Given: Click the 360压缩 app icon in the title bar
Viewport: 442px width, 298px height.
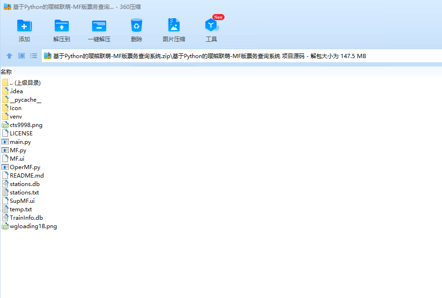Looking at the screenshot, I should pyautogui.click(x=7, y=7).
